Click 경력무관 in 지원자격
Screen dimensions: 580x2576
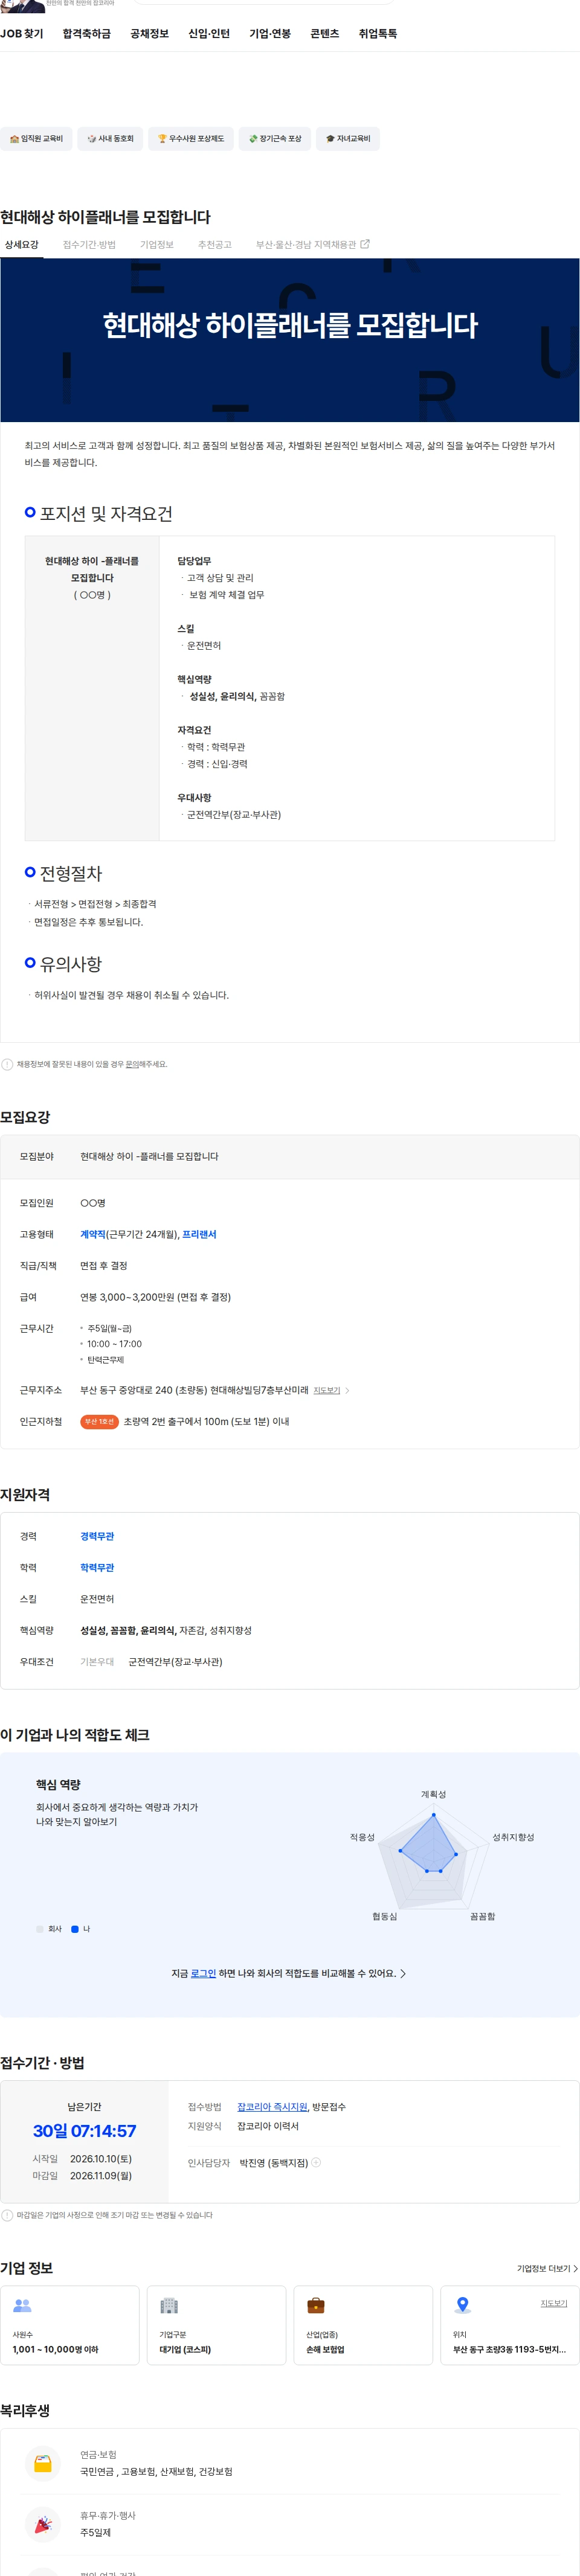[97, 1536]
